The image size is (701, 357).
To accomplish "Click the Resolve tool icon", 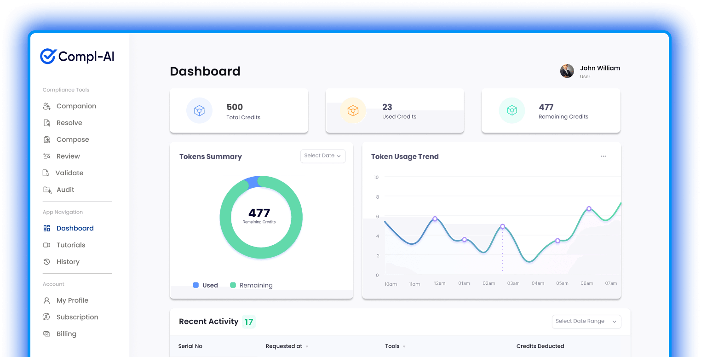I will (x=46, y=123).
